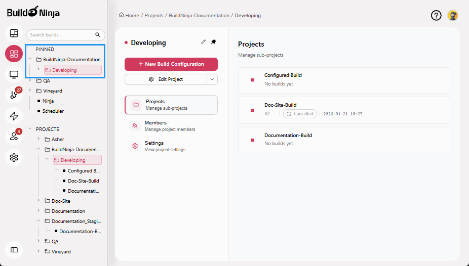Click the Edit Project button

tap(166, 79)
